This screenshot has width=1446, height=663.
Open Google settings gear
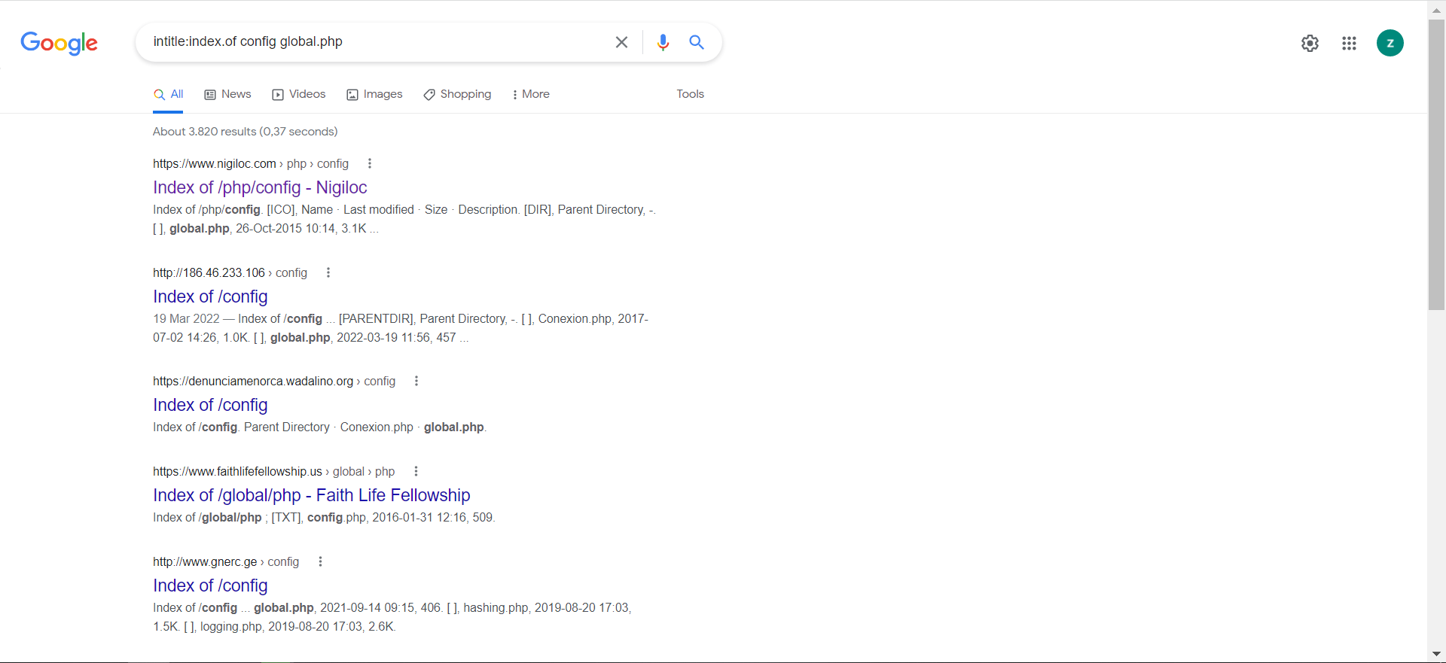click(x=1310, y=44)
